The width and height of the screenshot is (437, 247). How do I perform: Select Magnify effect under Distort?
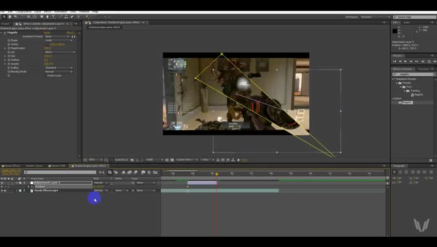407,102
